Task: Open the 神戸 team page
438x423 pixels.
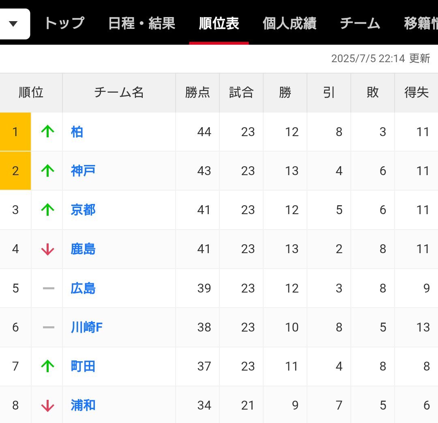Action: (x=83, y=171)
